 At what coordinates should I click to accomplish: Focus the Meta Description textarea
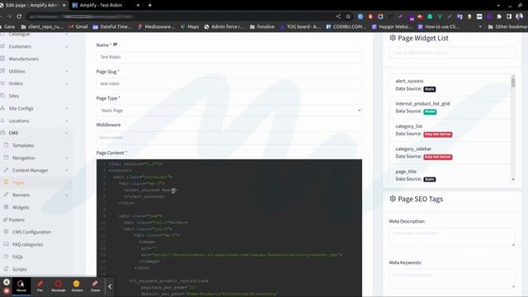tap(452, 238)
